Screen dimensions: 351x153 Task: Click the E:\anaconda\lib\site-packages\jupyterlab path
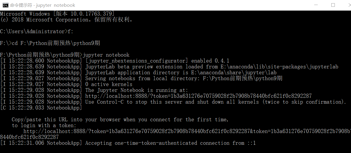[x=268, y=67]
